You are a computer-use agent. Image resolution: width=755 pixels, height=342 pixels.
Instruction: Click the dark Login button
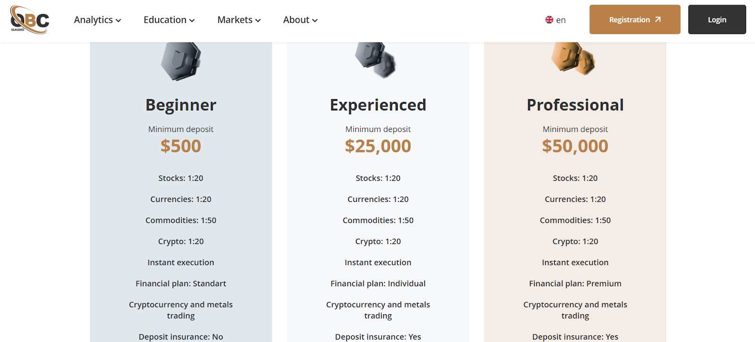tap(717, 20)
